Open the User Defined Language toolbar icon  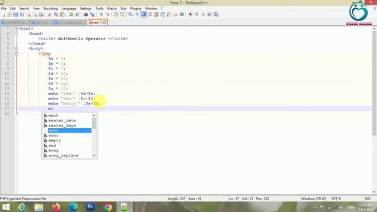pyautogui.click(x=150, y=14)
